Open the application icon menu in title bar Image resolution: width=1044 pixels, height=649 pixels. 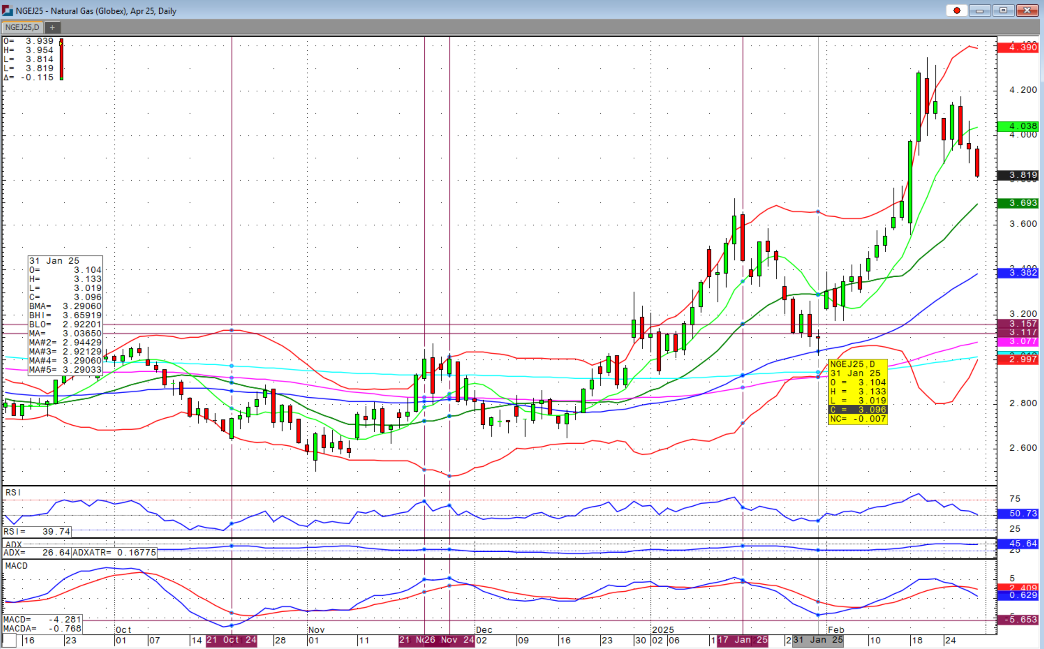coord(7,10)
